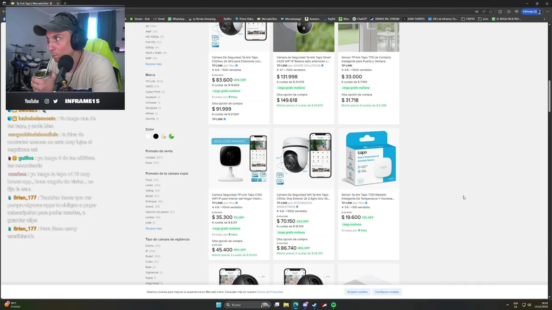
Task: Open the Windows Start menu
Action: click(x=218, y=305)
